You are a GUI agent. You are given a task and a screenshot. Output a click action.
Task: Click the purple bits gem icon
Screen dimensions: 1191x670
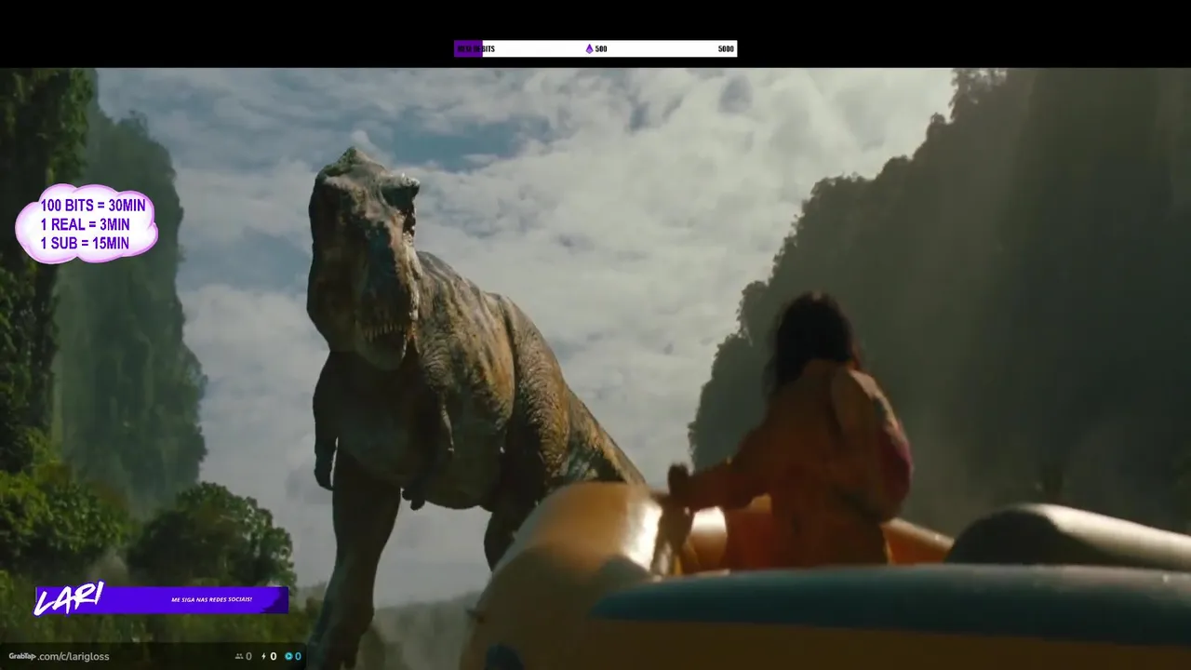(x=589, y=48)
